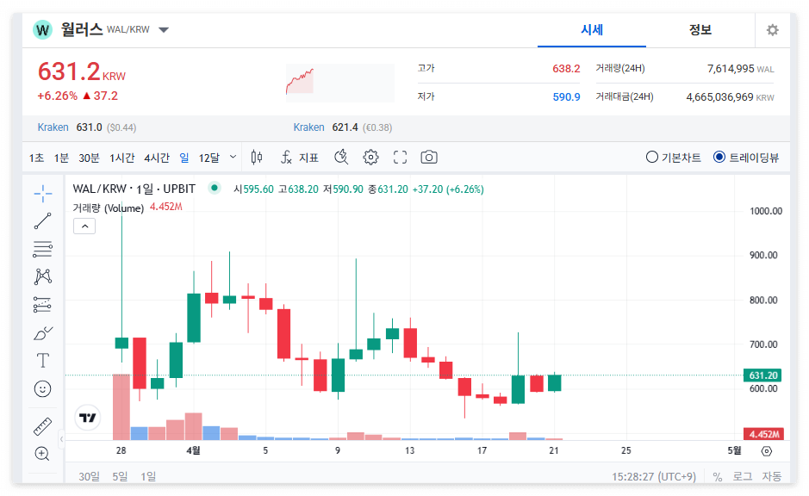Toggle 자동 auto scale
The width and height of the screenshot is (809, 496).
tap(772, 476)
